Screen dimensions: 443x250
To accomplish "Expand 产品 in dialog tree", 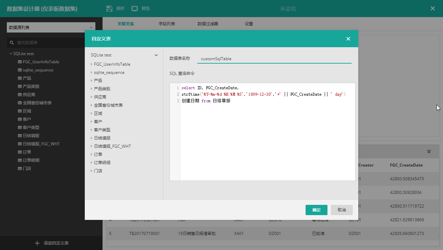I will [x=91, y=80].
